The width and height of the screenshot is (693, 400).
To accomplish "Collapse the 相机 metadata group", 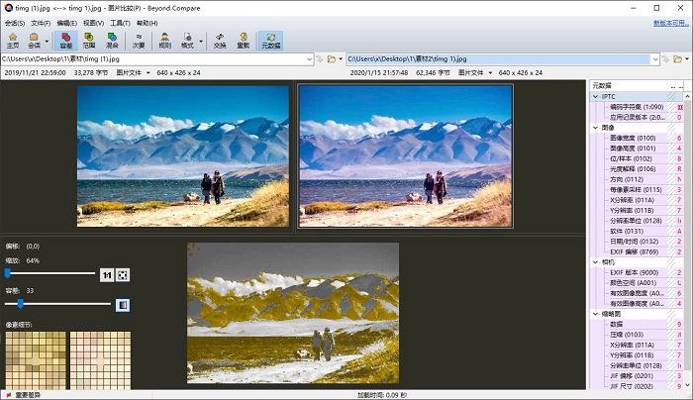I will (595, 261).
